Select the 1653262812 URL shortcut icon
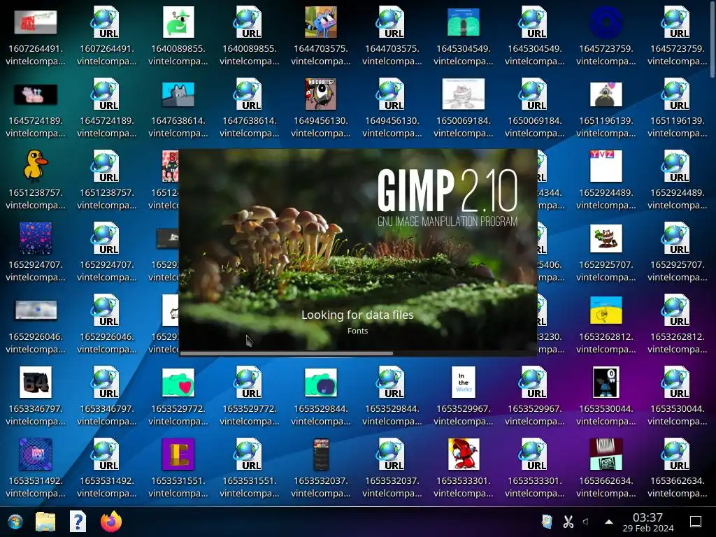This screenshot has height=537, width=716. point(676,310)
